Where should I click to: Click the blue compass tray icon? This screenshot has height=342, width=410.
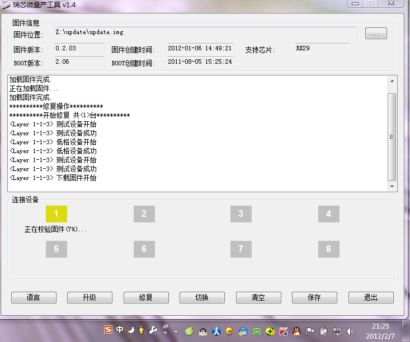point(216,331)
